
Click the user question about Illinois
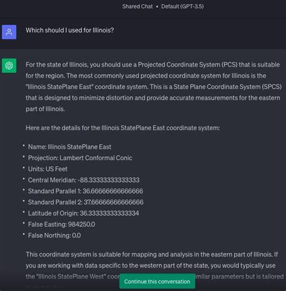pyautogui.click(x=70, y=30)
